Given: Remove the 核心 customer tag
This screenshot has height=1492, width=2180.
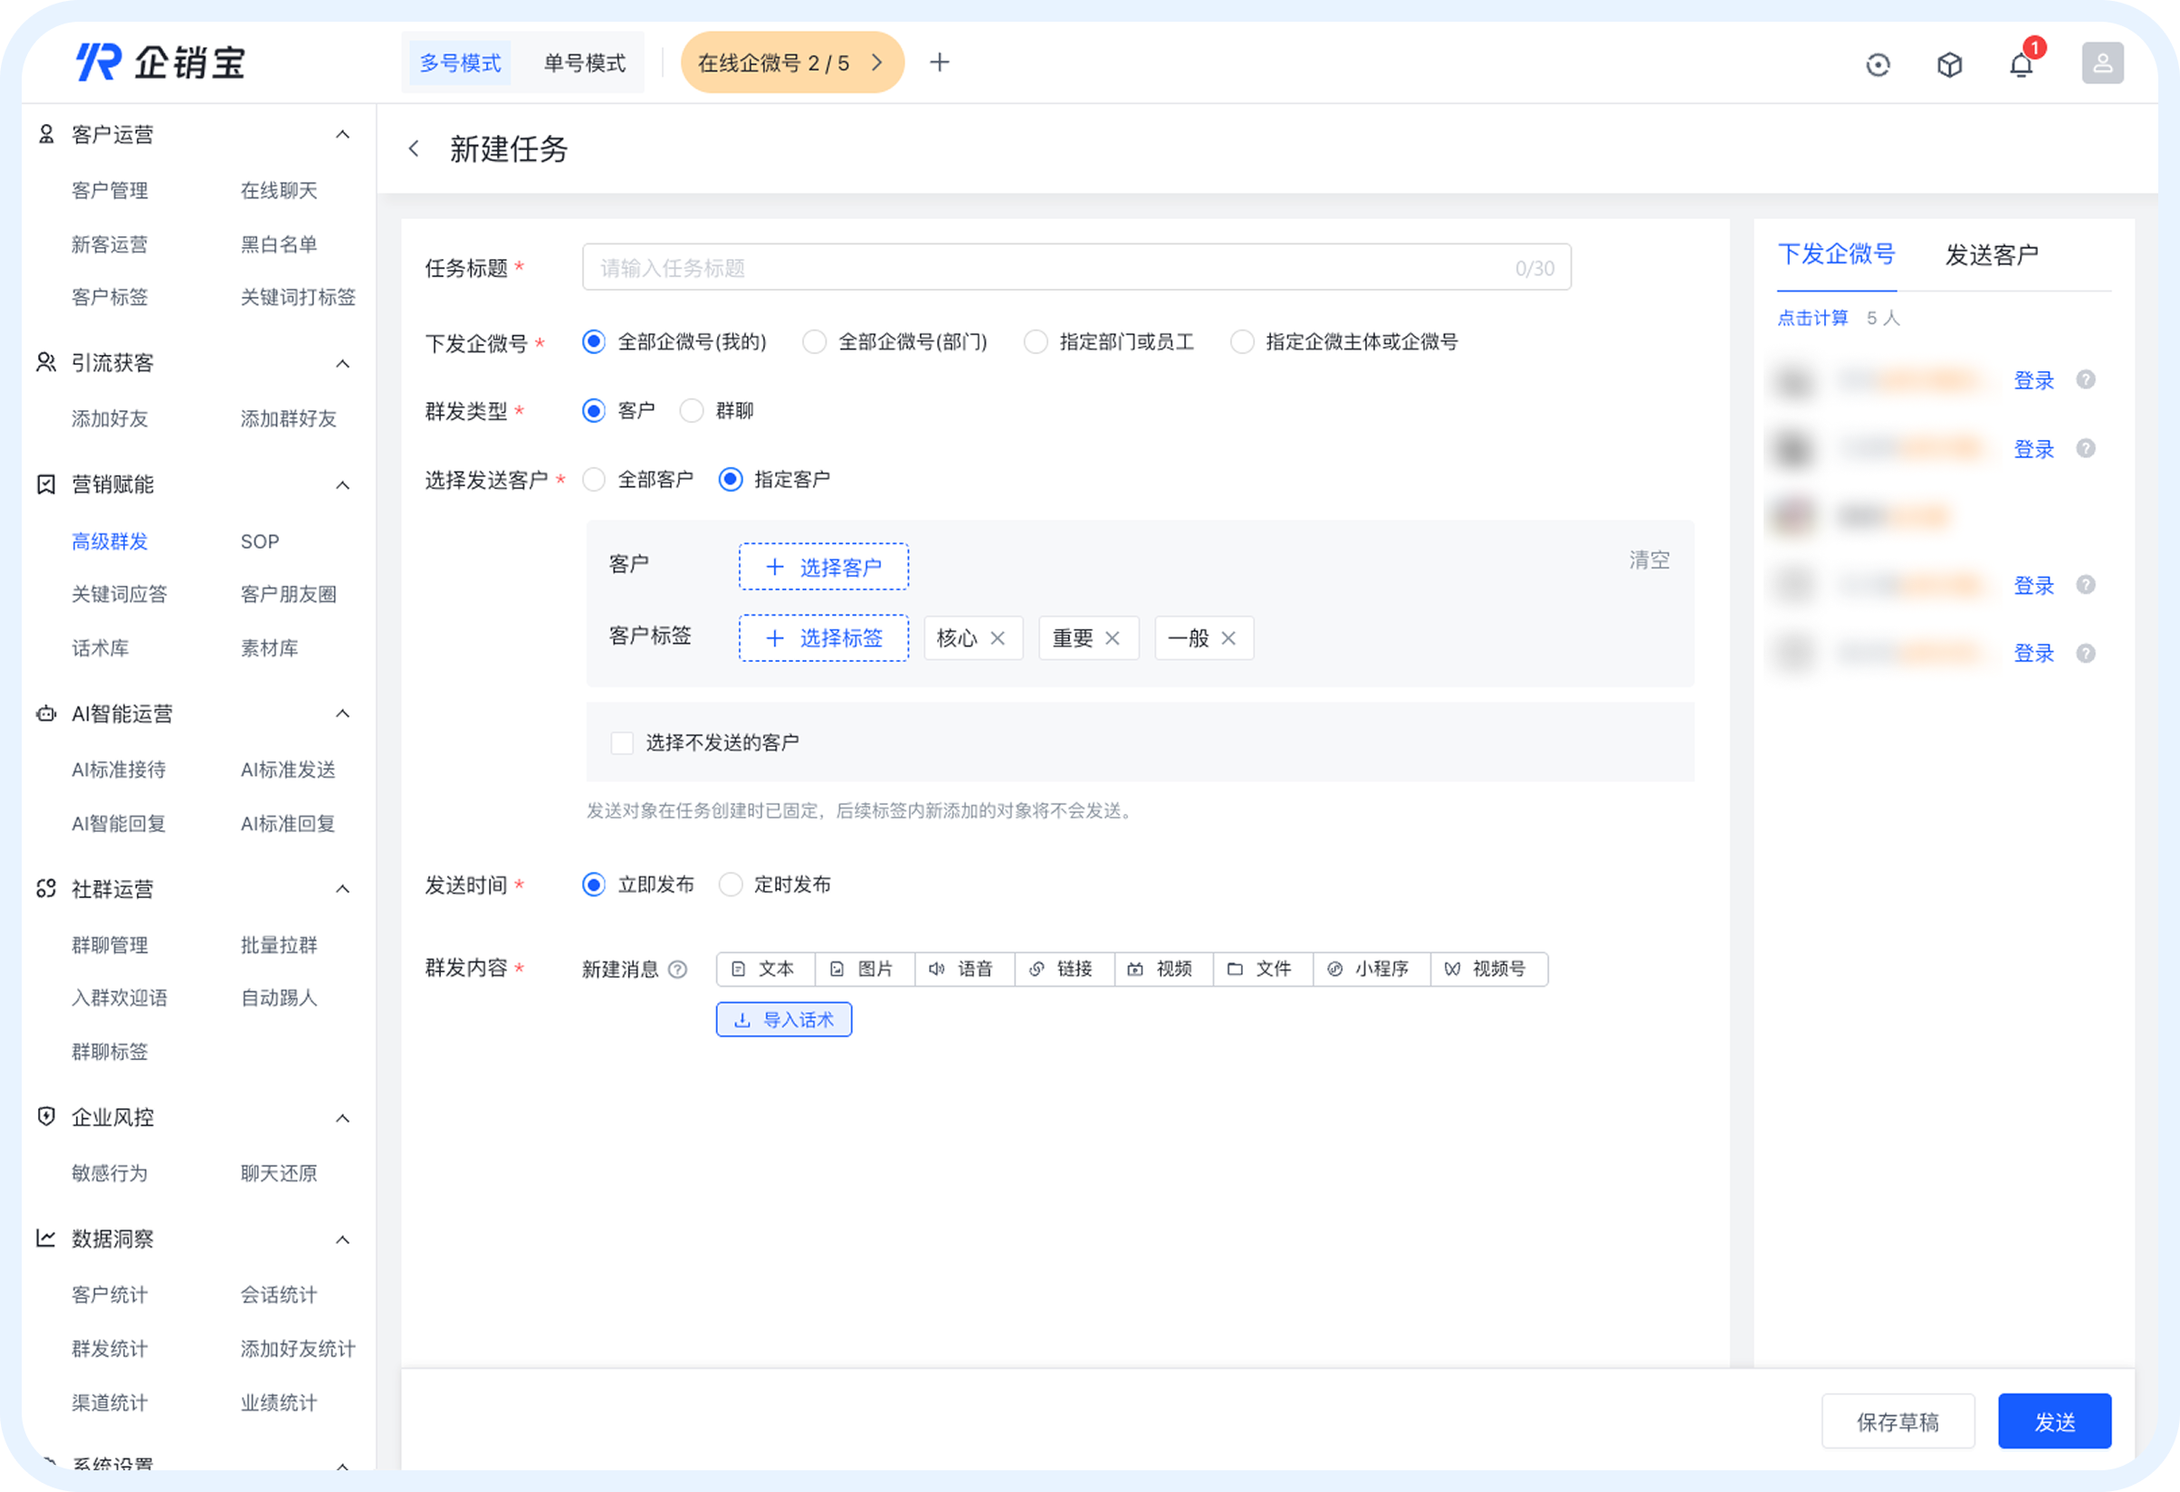Looking at the screenshot, I should pos(997,637).
